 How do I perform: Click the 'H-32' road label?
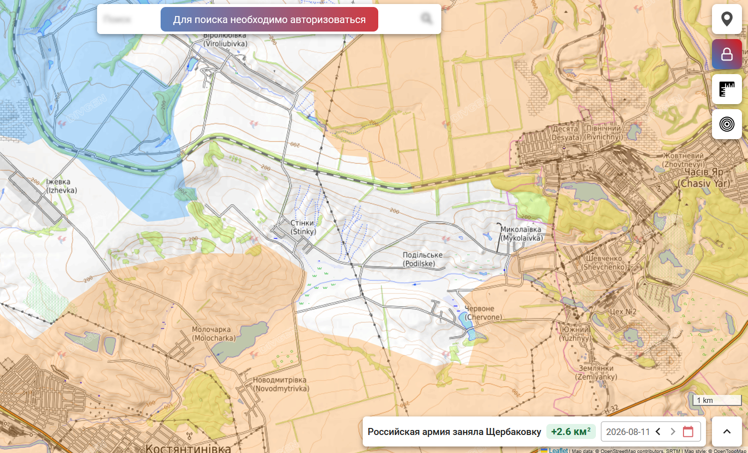611,409
